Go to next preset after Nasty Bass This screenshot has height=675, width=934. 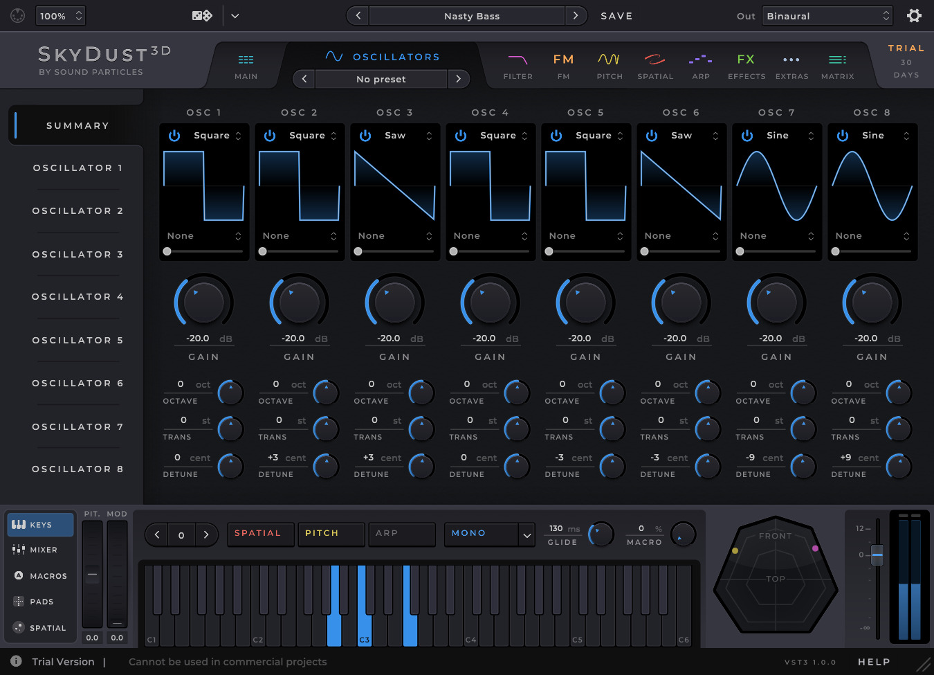click(576, 15)
